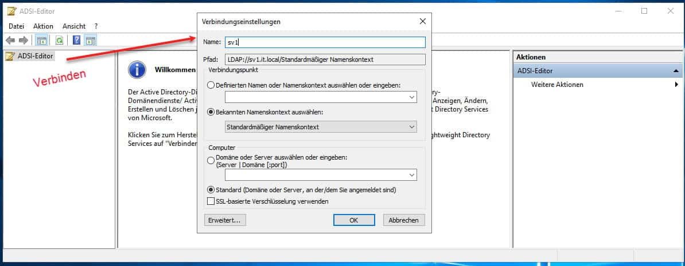Click the ADSI-Editor title bar notepad icon
Screen dimensions: 685x266
click(x=12, y=11)
